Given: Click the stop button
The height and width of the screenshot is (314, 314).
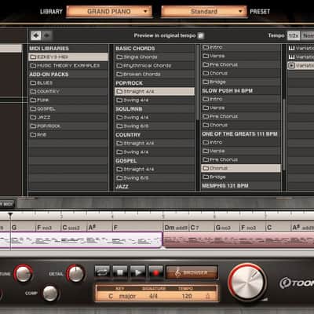Looking at the screenshot, I should 120,272.
